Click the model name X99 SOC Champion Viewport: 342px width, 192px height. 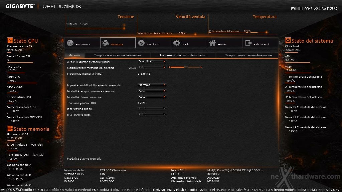[x=113, y=170]
